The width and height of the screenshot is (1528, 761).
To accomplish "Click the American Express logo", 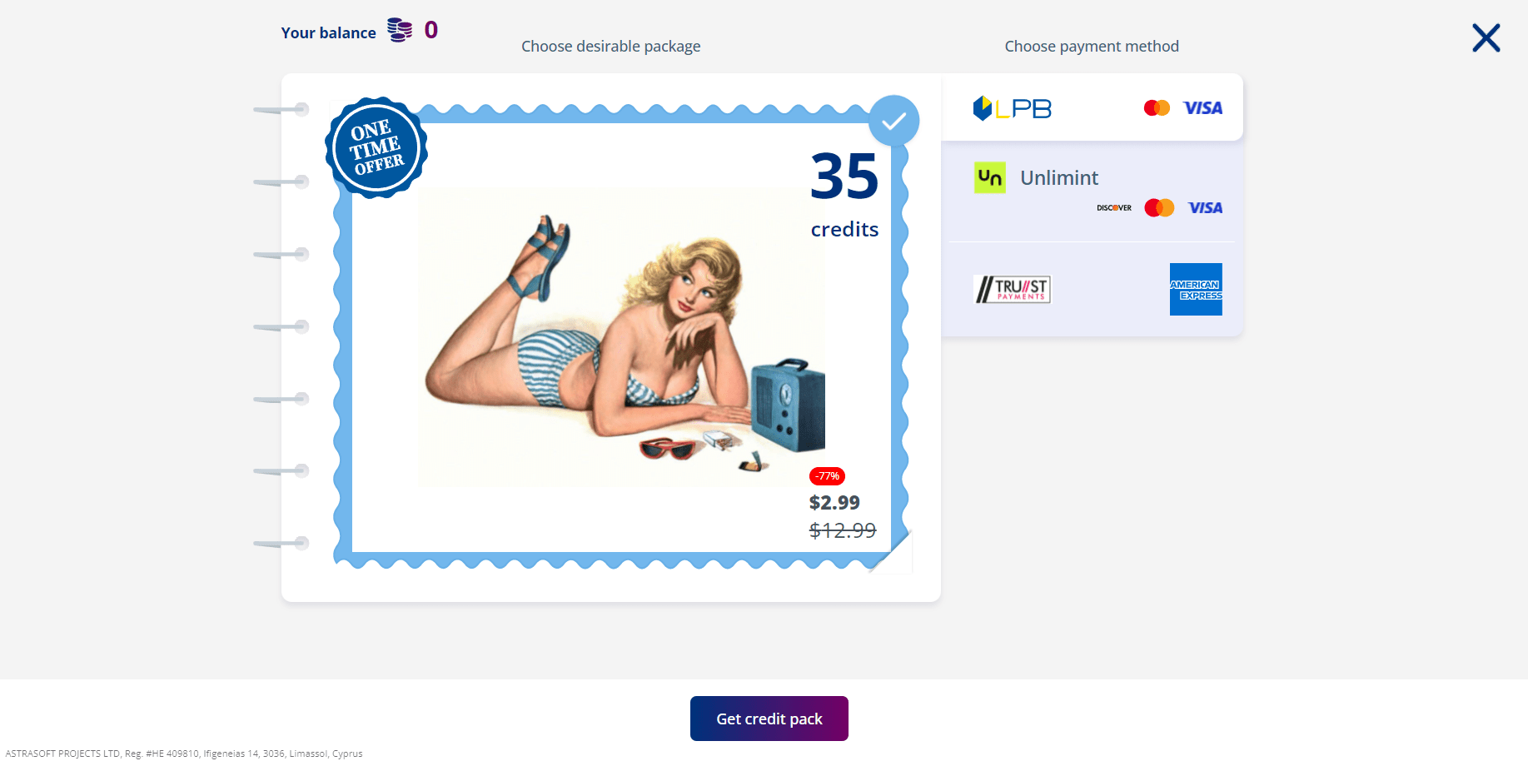I will click(x=1196, y=289).
